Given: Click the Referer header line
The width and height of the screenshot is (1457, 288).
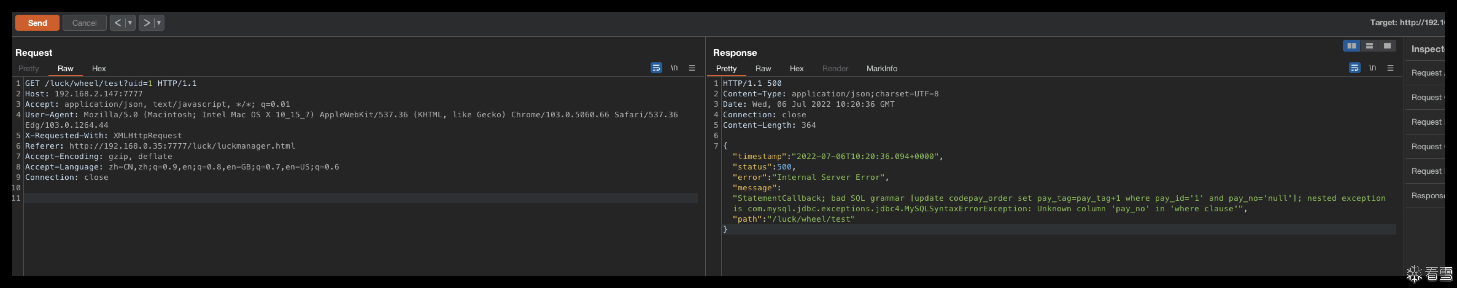Looking at the screenshot, I should [160, 146].
